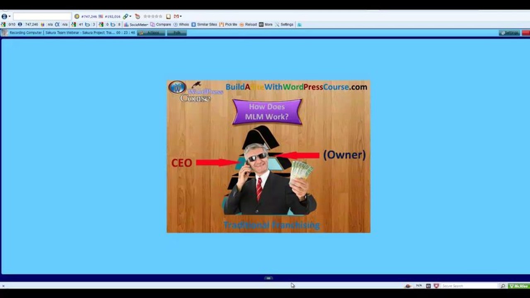The width and height of the screenshot is (530, 298).
Task: Click the alpha symbol n/a indicator
Action: coord(61,24)
